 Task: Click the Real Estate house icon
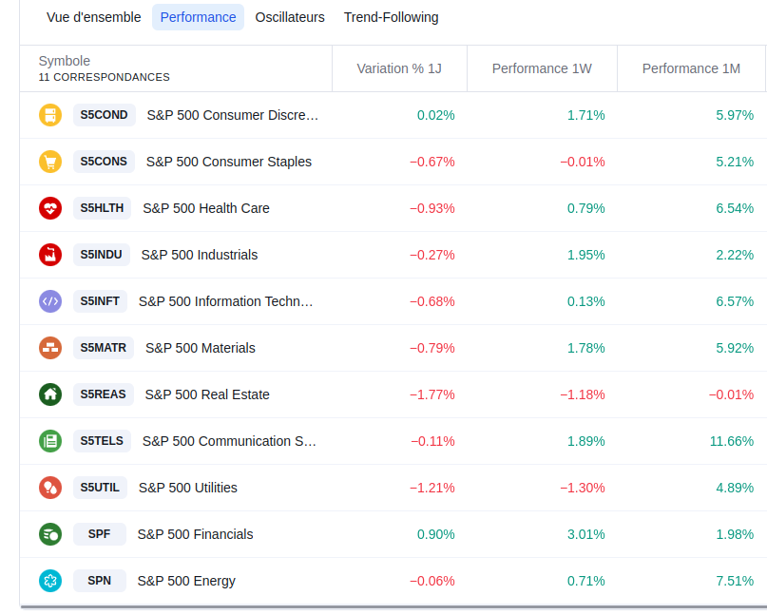[50, 394]
